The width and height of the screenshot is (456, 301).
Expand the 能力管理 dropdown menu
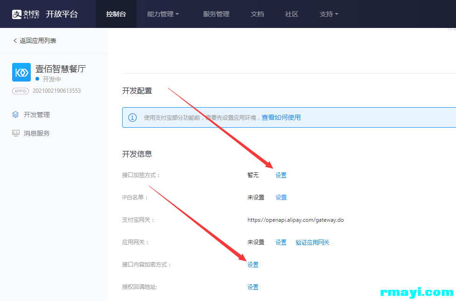pos(163,14)
